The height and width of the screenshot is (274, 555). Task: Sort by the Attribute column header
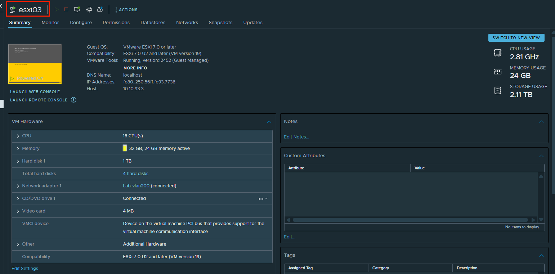point(347,168)
